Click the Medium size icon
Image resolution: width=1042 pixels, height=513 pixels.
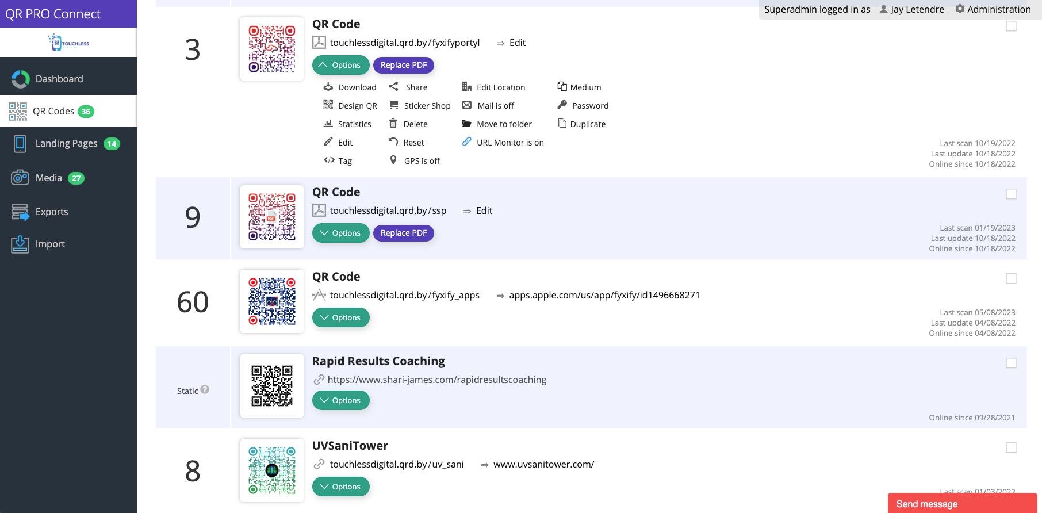pos(562,87)
